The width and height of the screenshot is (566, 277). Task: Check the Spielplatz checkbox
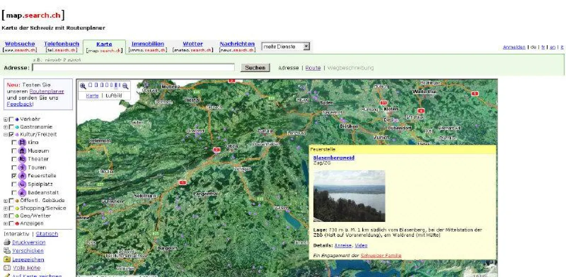click(x=14, y=184)
